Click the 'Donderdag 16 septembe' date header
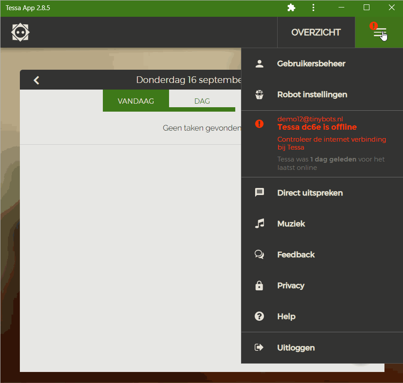The width and height of the screenshot is (403, 383). (x=188, y=80)
